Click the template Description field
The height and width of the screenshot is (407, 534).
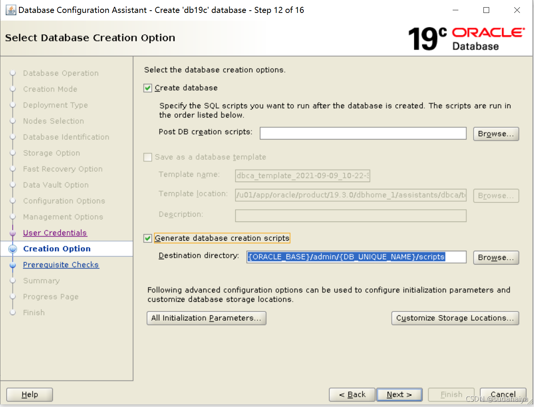pyautogui.click(x=351, y=215)
